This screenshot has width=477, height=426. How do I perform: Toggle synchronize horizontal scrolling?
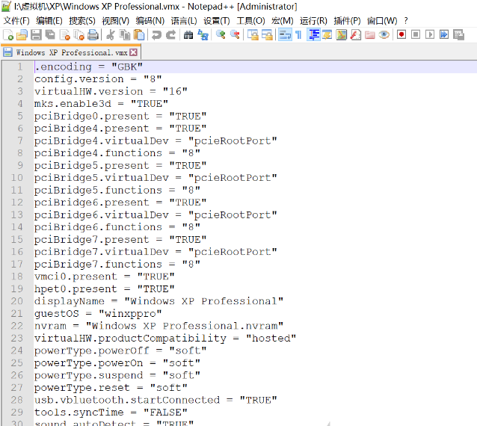267,34
